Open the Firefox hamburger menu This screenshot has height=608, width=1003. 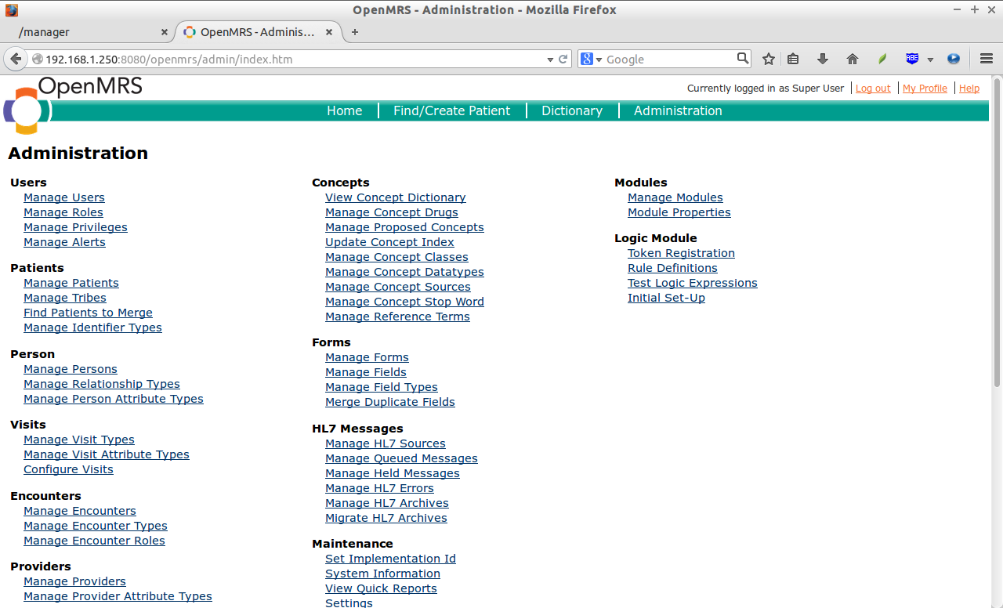(x=987, y=59)
